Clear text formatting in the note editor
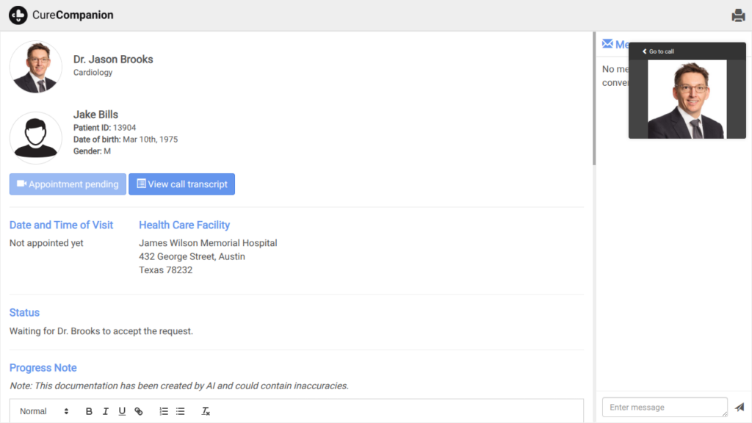Image resolution: width=752 pixels, height=423 pixels. pos(206,411)
